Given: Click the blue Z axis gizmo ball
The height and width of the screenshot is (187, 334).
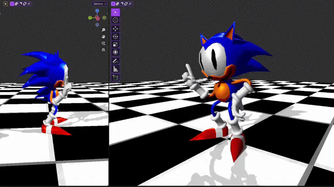Looking at the screenshot, I should pos(97,11).
